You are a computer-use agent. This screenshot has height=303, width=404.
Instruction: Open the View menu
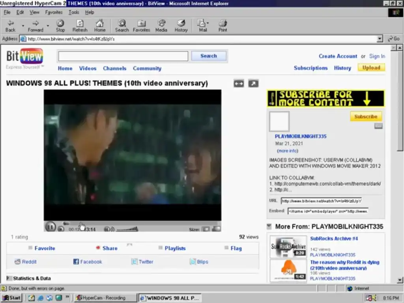click(34, 12)
